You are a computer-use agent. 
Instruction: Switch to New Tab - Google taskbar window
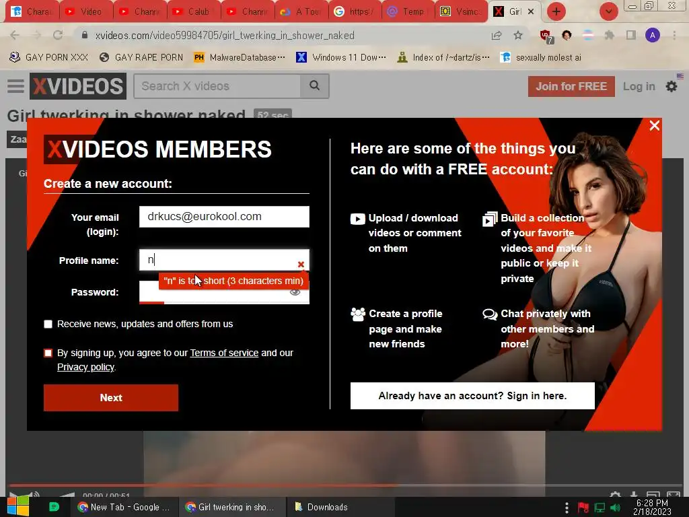tap(124, 508)
